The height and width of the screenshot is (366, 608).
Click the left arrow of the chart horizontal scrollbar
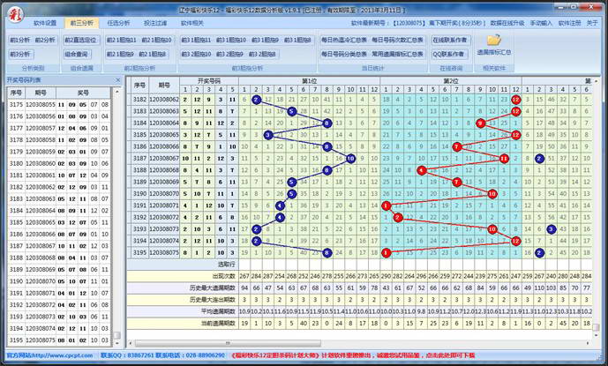(131, 343)
